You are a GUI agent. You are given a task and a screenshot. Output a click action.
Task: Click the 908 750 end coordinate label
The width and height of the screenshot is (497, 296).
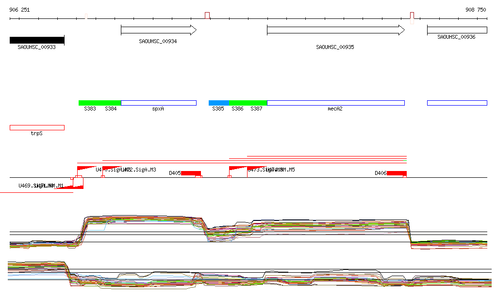coord(475,10)
